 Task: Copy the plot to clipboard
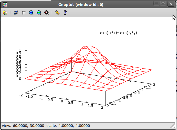click(5, 13)
